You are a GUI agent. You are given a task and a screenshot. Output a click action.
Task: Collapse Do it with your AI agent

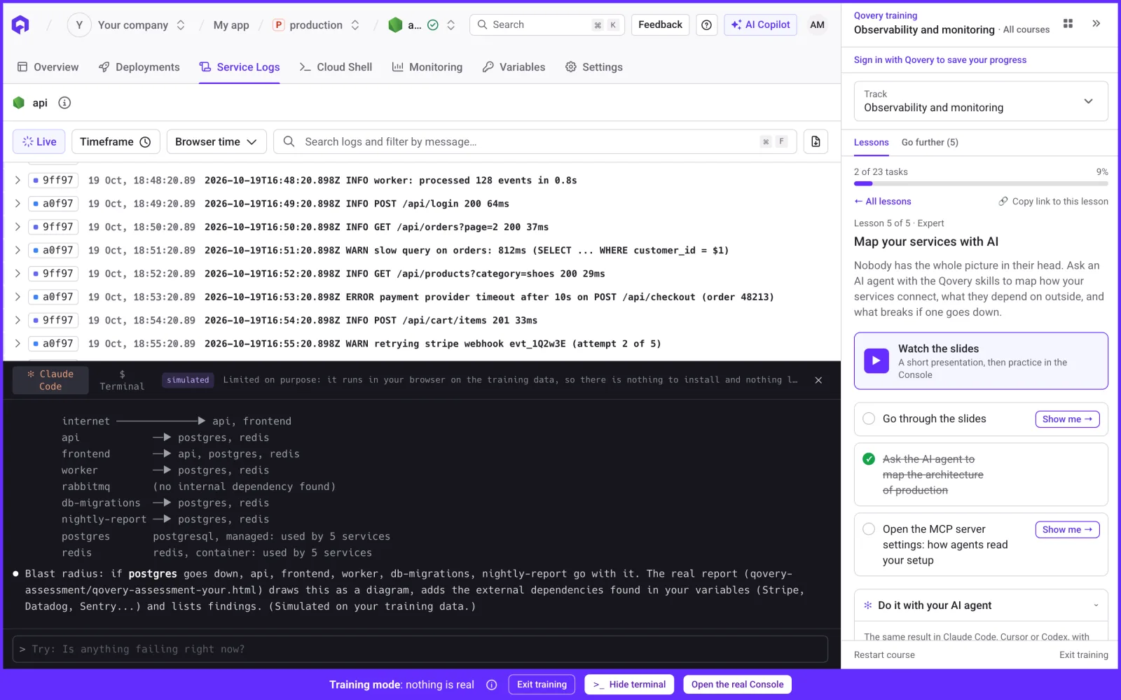981,605
